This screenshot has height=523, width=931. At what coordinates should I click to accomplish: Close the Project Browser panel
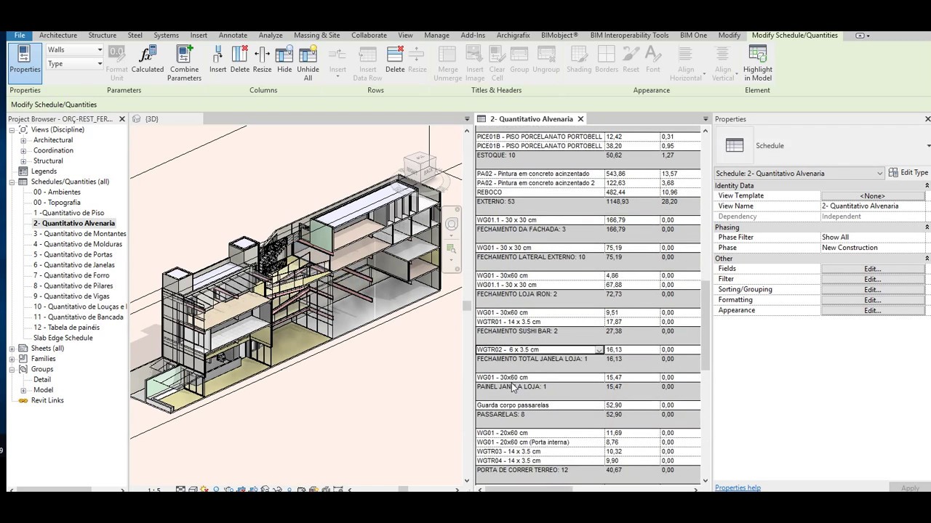pyautogui.click(x=122, y=119)
